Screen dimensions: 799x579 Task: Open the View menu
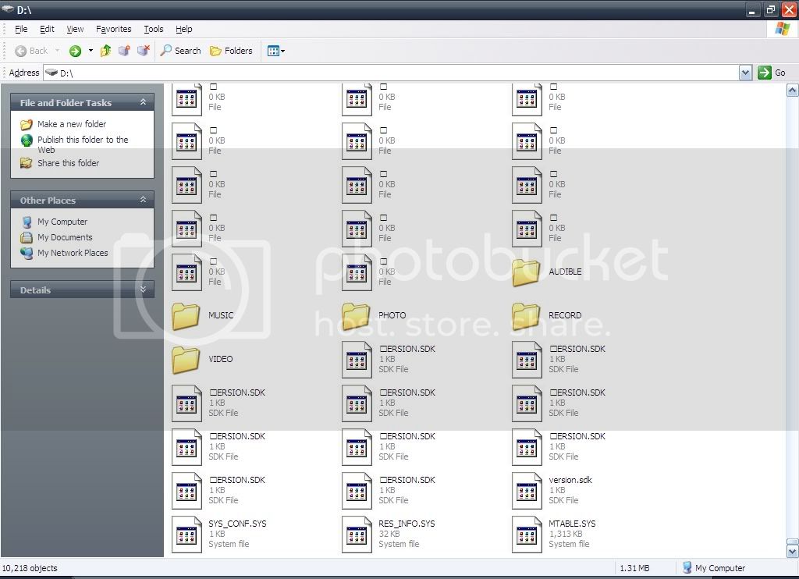(x=75, y=29)
